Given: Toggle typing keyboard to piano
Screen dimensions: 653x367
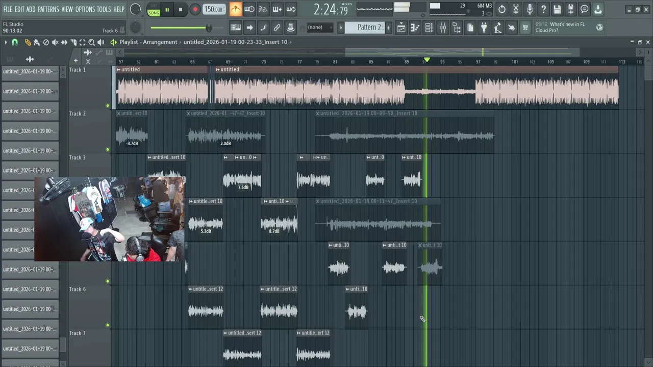Looking at the screenshot, I should tap(236, 28).
